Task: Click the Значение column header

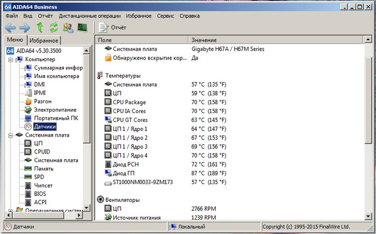Action: tap(276, 40)
